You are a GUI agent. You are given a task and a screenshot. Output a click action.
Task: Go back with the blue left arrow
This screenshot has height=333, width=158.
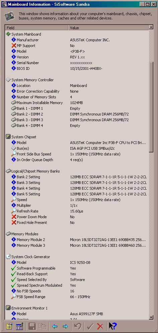(55, 326)
